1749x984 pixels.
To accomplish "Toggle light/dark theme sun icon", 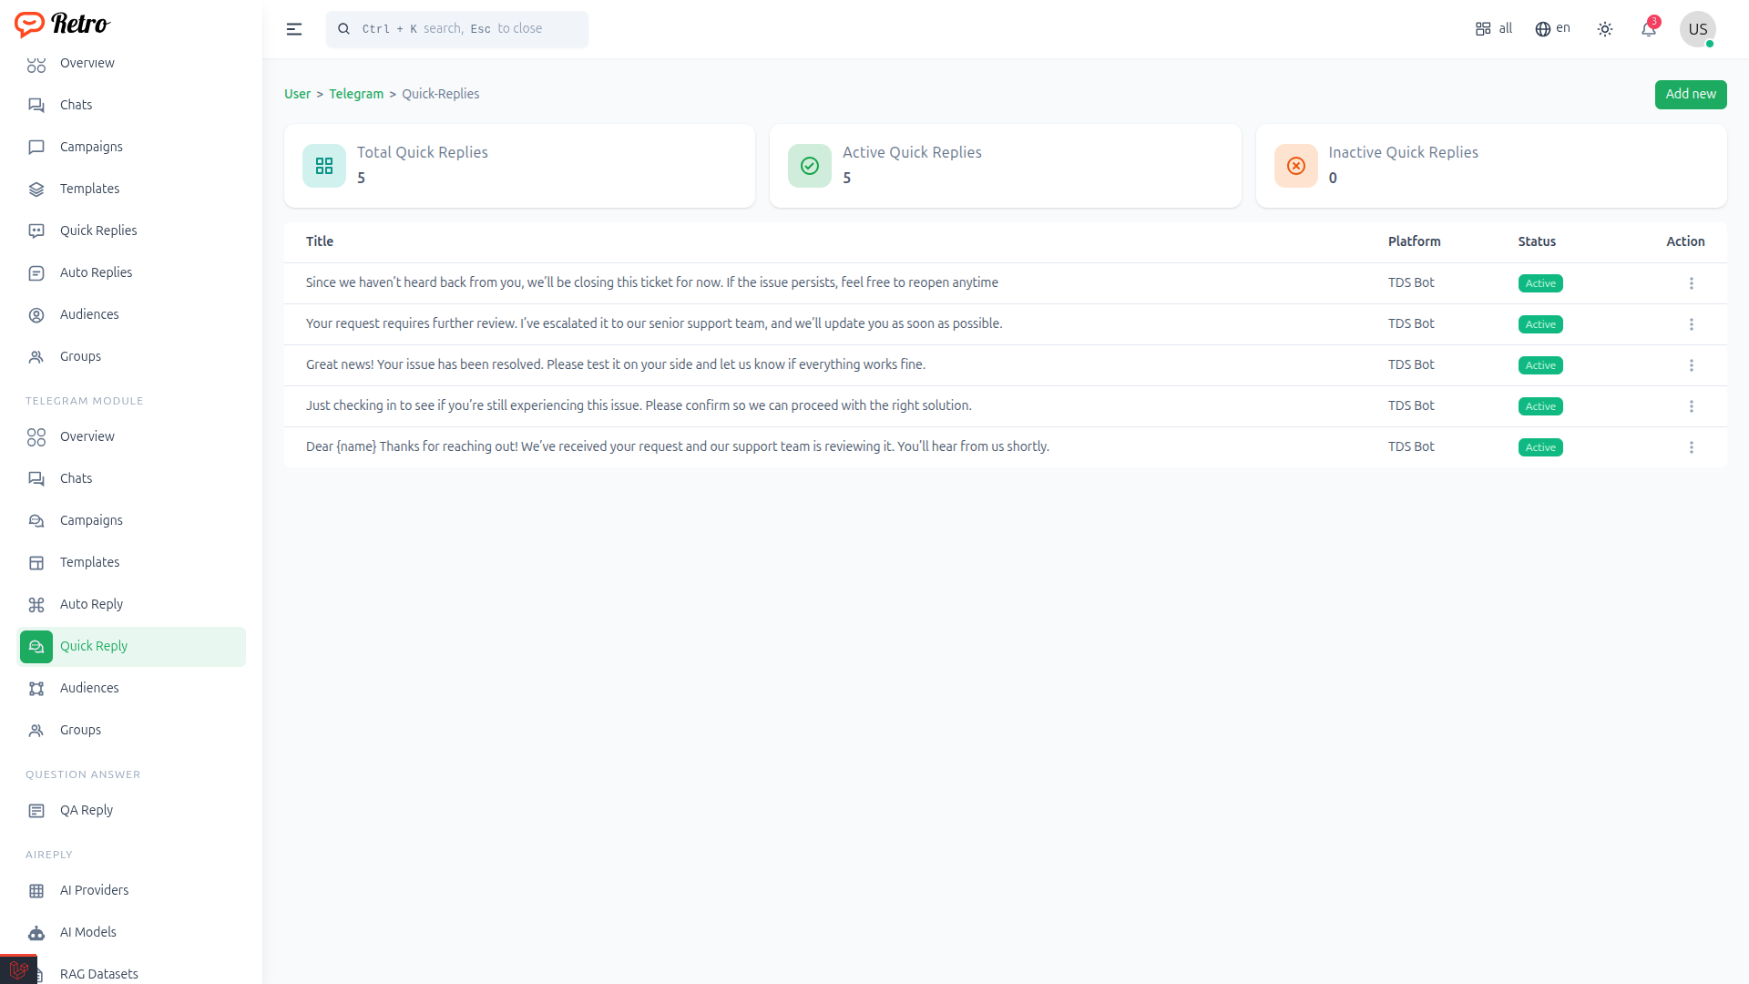I will click(1605, 29).
